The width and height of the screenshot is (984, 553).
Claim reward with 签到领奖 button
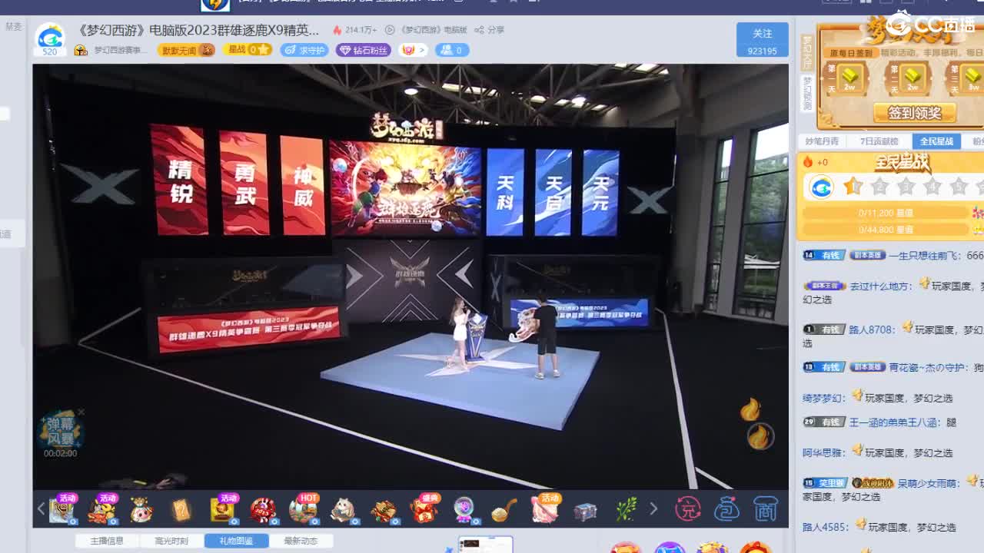click(x=914, y=113)
